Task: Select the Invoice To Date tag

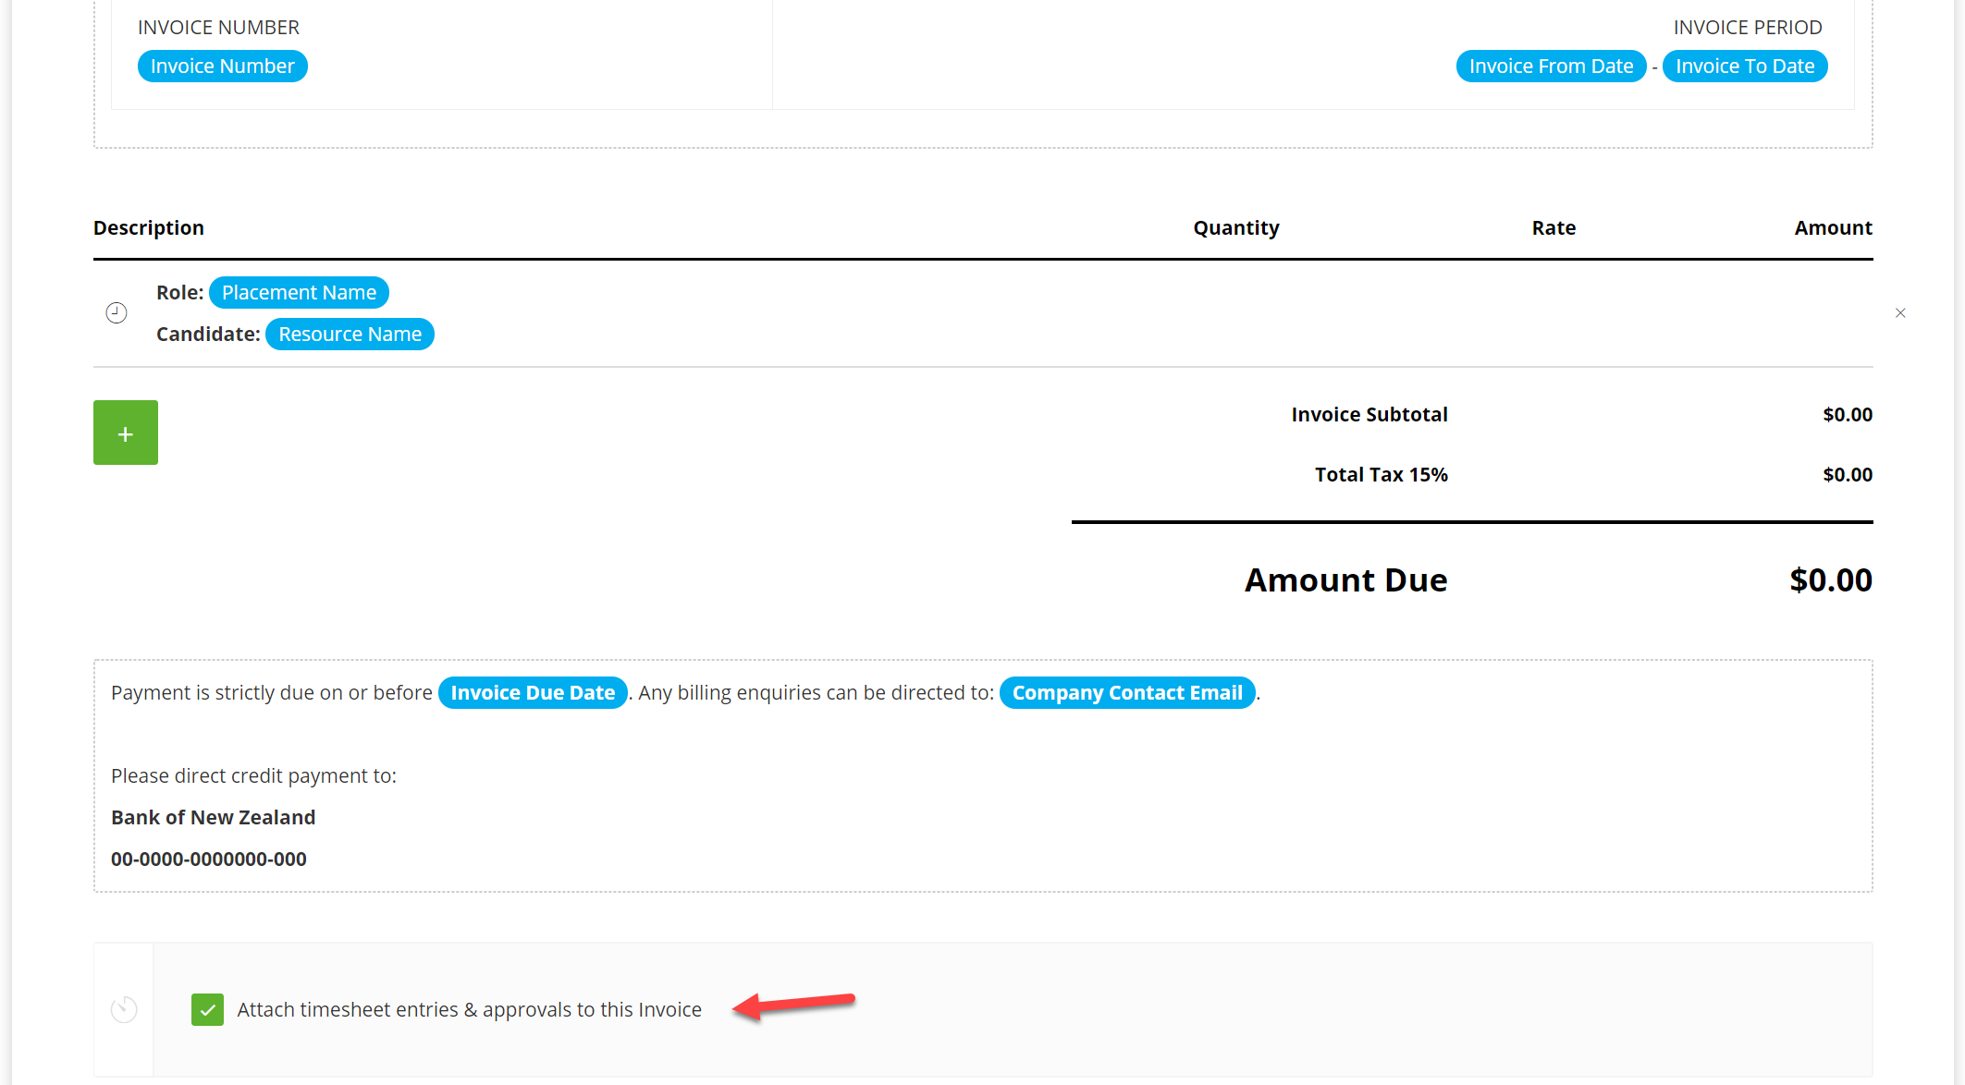Action: tap(1745, 67)
